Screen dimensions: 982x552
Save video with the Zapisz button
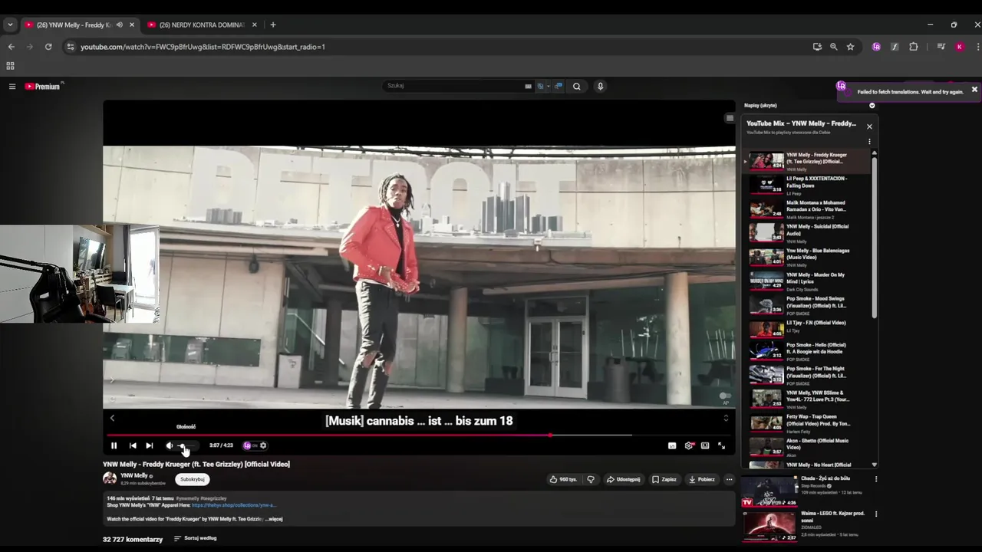point(664,479)
